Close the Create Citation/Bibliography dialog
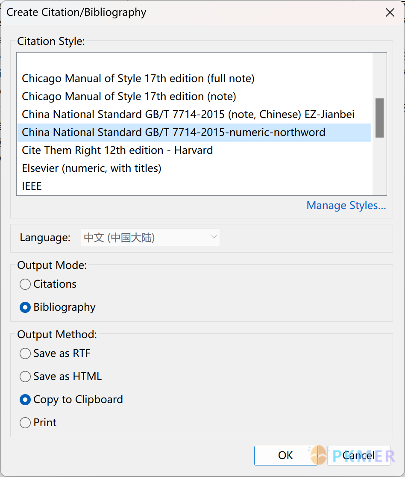The height and width of the screenshot is (477, 405). point(390,12)
